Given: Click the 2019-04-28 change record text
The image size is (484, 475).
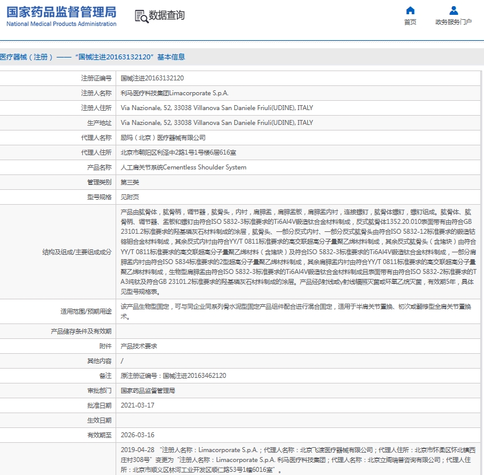Looking at the screenshot, I should pos(298,460).
